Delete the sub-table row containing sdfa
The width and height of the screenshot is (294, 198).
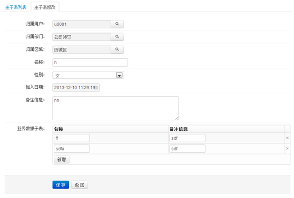287,149
